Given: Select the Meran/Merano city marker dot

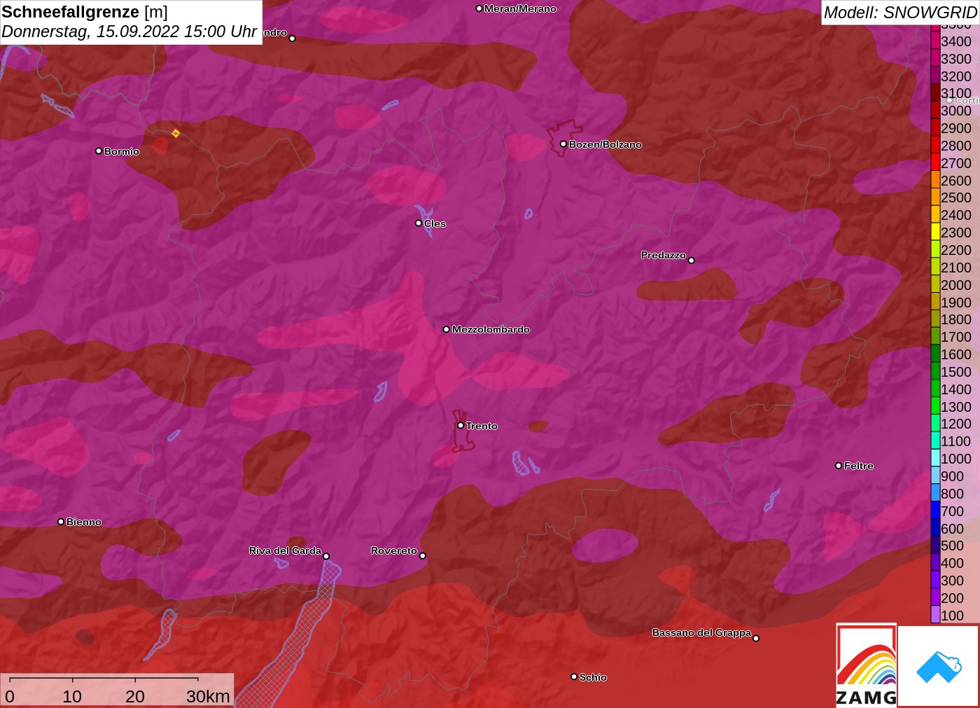Looking at the screenshot, I should (479, 8).
